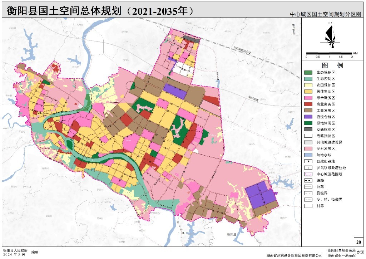Select the 物流仓储区 purple legend swatch
This screenshot has width=366, height=259.
308,117
